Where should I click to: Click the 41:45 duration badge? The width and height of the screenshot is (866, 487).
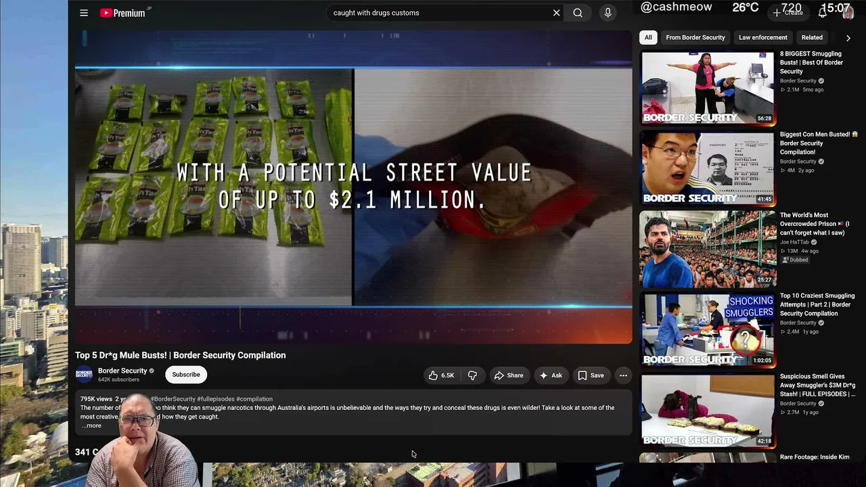click(765, 199)
